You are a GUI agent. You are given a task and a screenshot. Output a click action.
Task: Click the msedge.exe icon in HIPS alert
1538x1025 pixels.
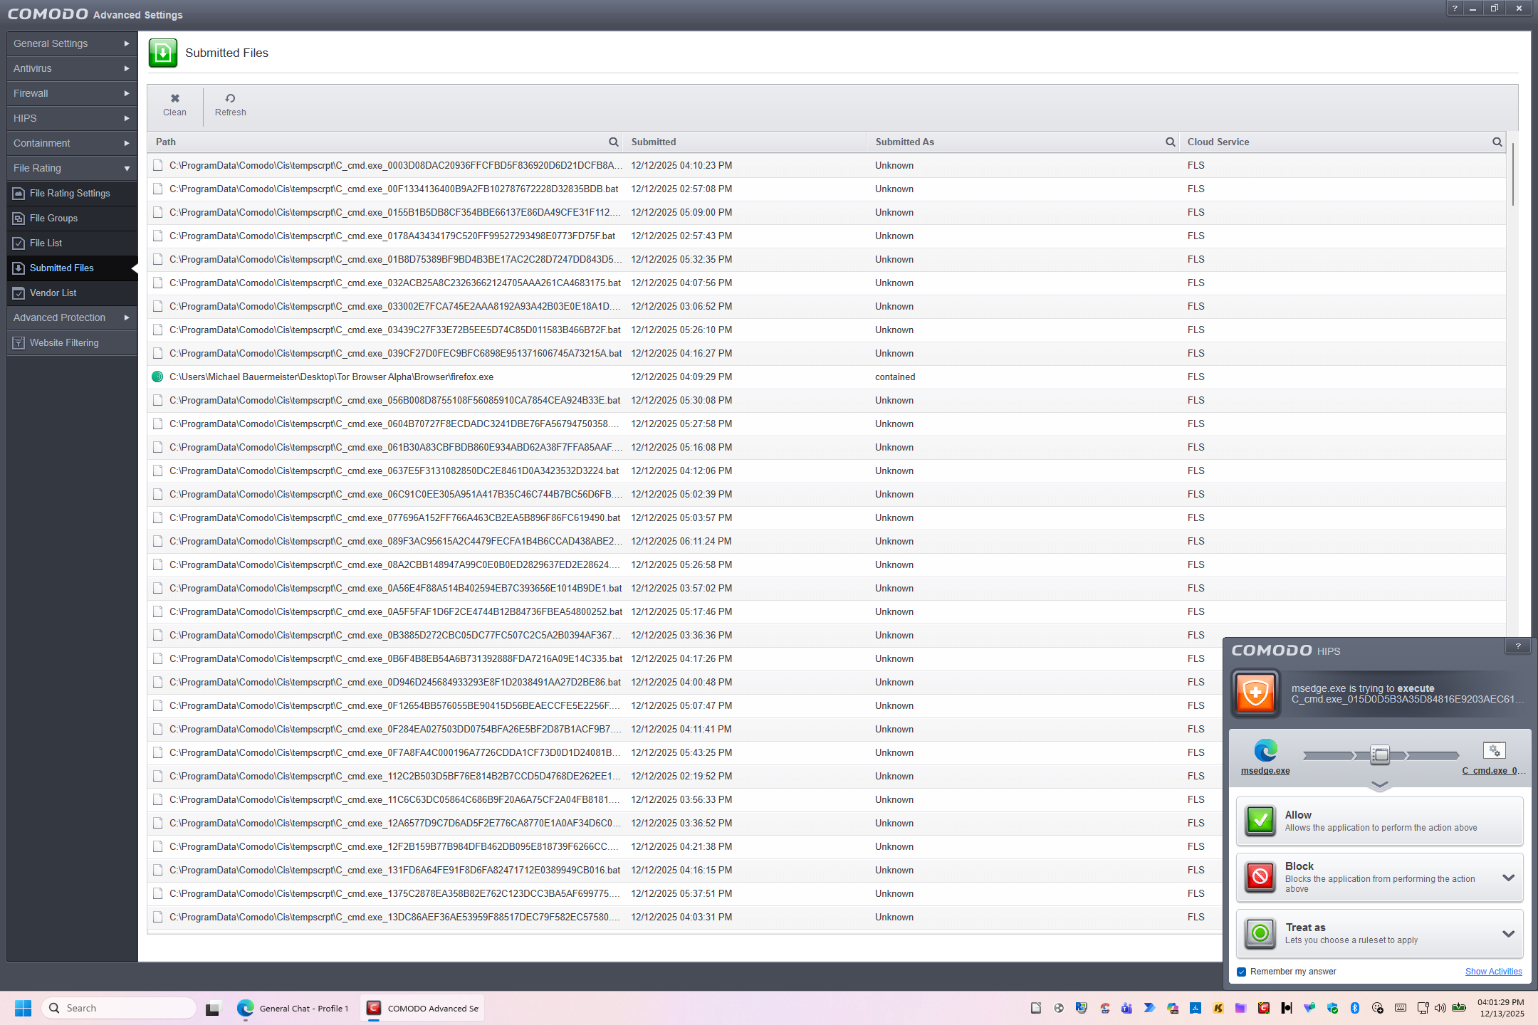(1265, 751)
